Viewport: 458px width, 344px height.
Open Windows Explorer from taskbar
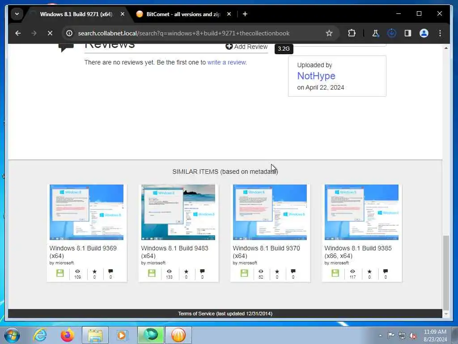pos(95,335)
